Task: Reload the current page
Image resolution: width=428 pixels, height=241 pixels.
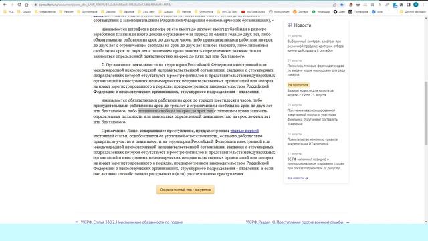Action: [x=19, y=5]
